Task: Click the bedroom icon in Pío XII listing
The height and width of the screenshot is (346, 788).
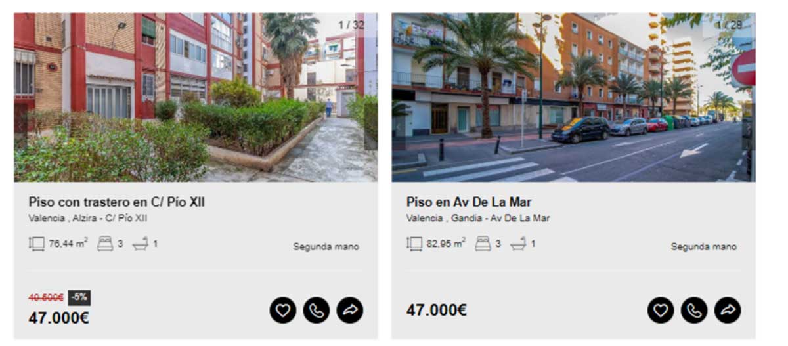Action: pyautogui.click(x=105, y=244)
